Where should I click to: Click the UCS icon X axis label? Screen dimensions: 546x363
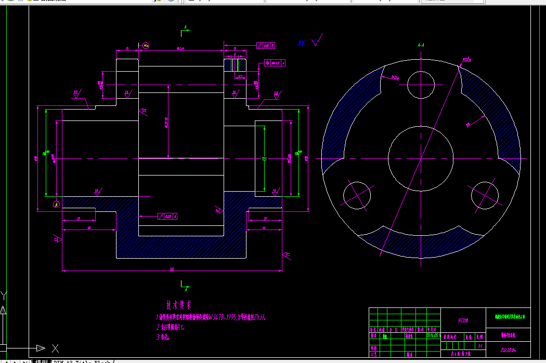[55, 348]
